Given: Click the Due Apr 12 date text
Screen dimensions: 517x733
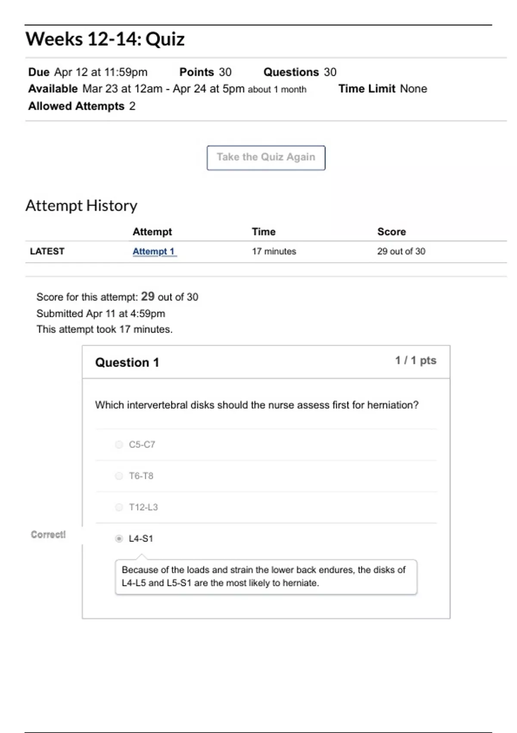Looking at the screenshot, I should coord(88,72).
